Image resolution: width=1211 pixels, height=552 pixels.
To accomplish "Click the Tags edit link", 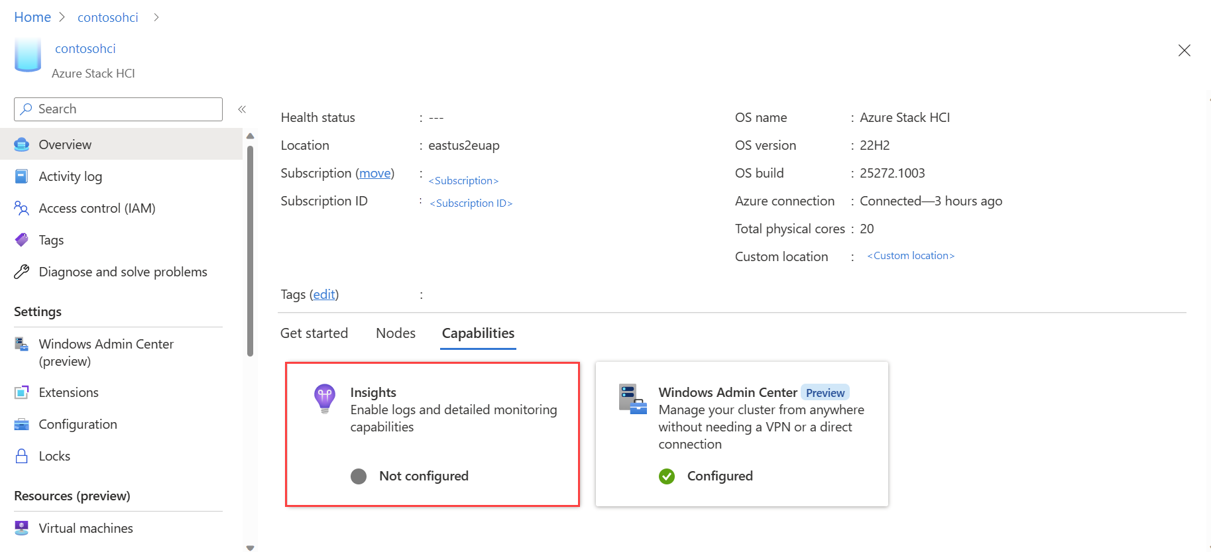I will coord(324,294).
